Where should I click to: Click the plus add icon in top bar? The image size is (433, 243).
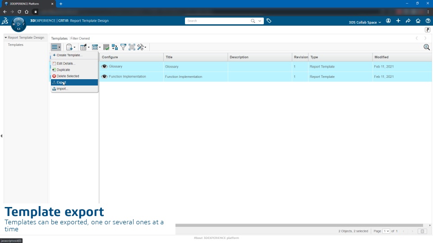coord(398,21)
